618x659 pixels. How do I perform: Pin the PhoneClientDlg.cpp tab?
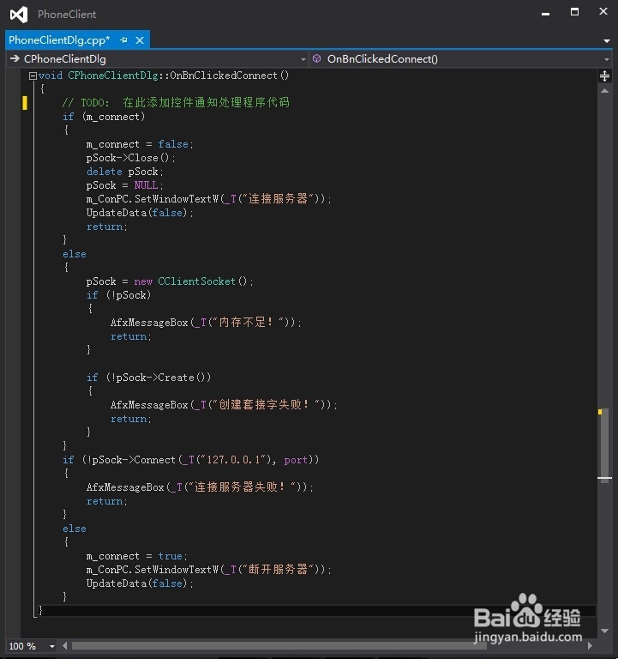coord(123,40)
